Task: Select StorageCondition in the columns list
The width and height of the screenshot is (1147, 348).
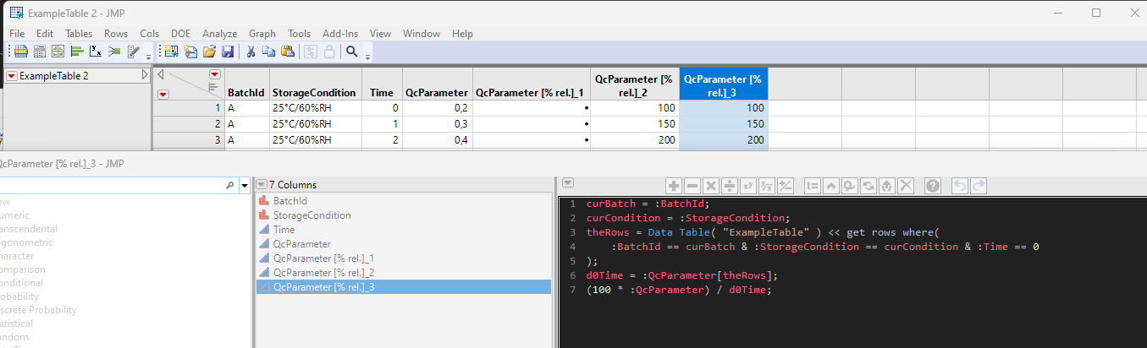Action: (312, 215)
